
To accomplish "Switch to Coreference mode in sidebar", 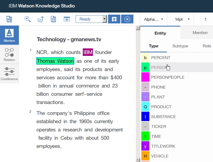I will pos(9,73).
